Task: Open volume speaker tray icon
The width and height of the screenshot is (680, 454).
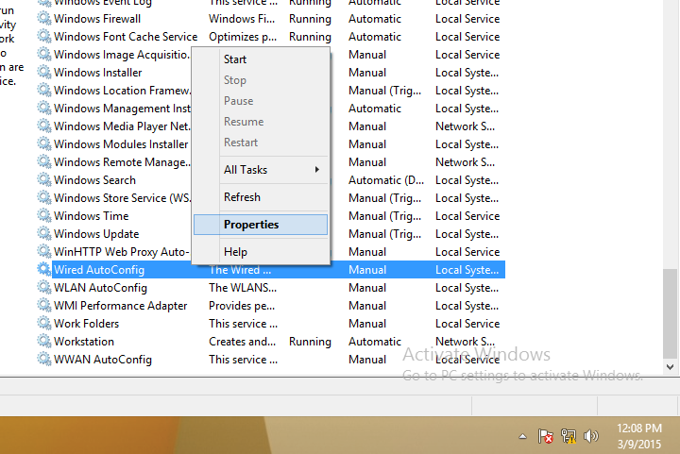Action: click(x=590, y=436)
